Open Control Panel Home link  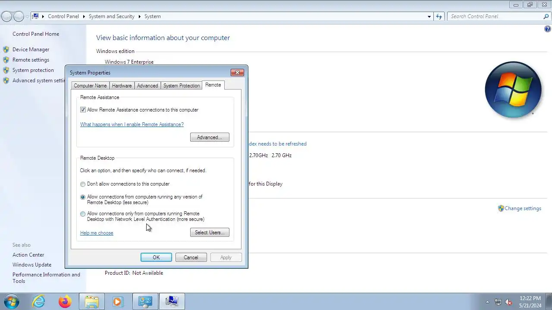coord(36,34)
